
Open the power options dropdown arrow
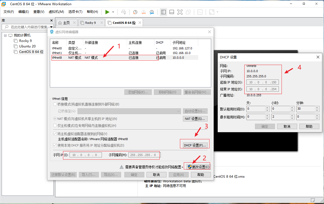113,12
